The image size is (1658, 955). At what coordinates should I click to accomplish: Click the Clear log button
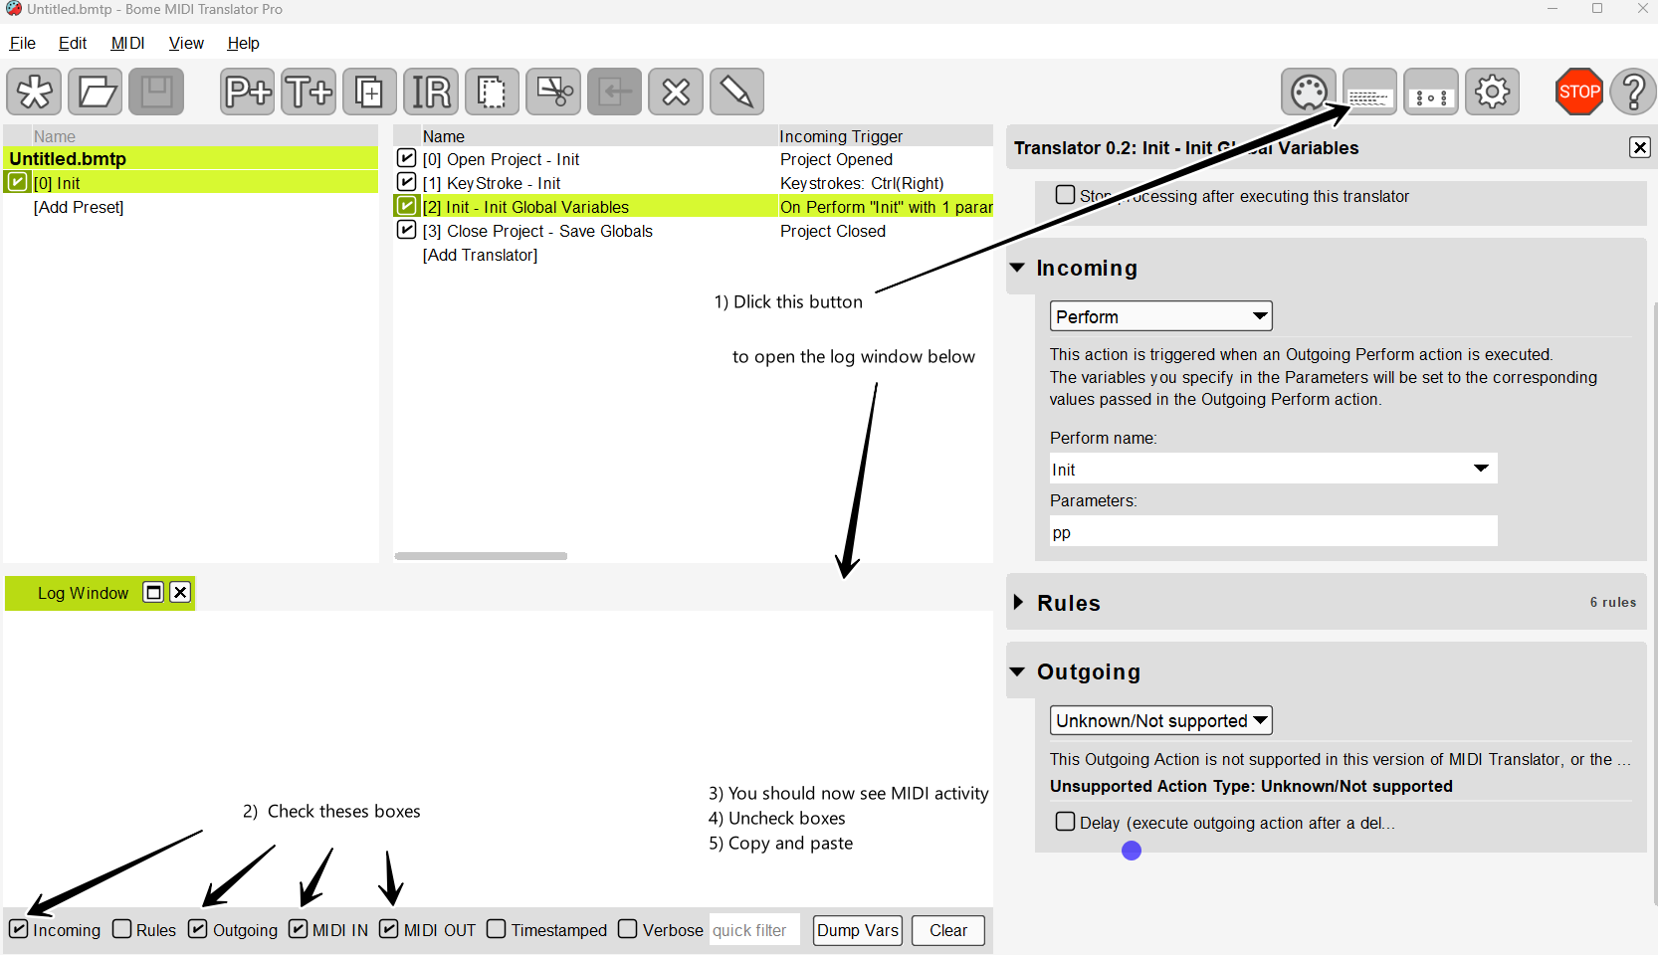click(x=947, y=930)
